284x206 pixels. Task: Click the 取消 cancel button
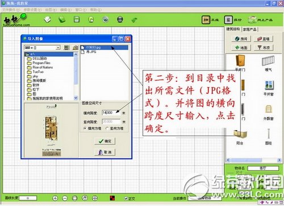coord(105,152)
